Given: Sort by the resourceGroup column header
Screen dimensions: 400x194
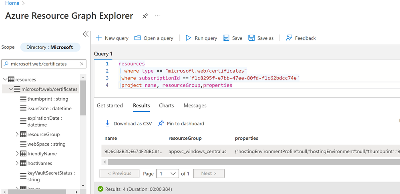Looking at the screenshot, I should (x=185, y=139).
